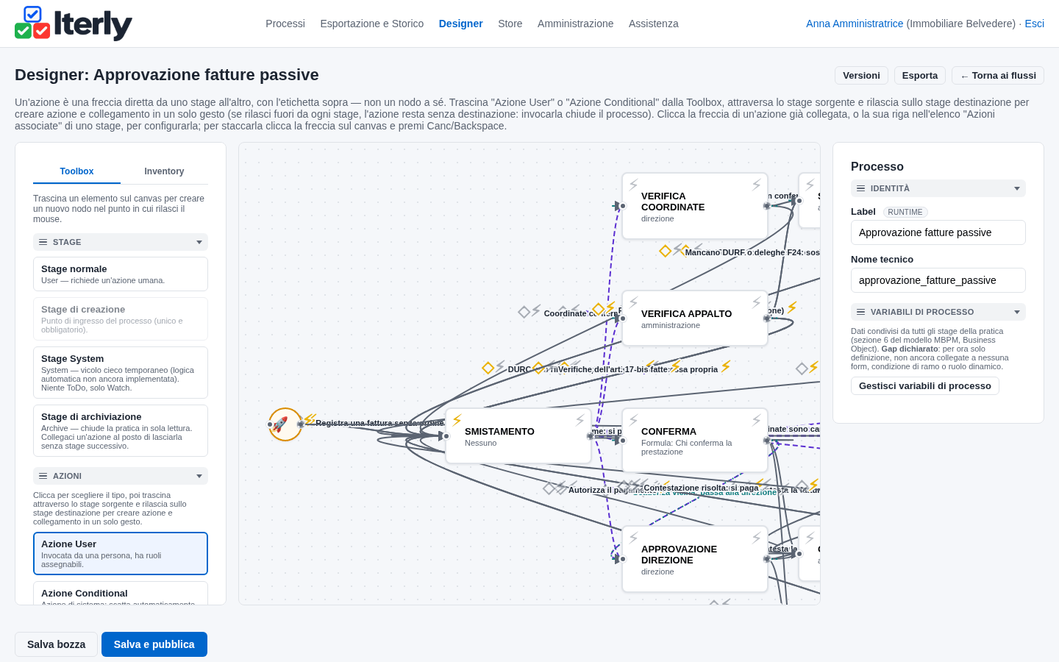Image resolution: width=1059 pixels, height=662 pixels.
Task: Open the Processi menu
Action: (285, 24)
